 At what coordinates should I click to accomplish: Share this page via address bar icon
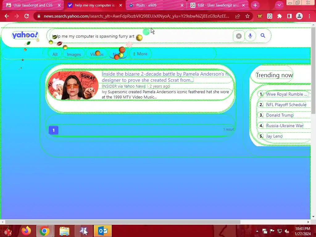238,16
